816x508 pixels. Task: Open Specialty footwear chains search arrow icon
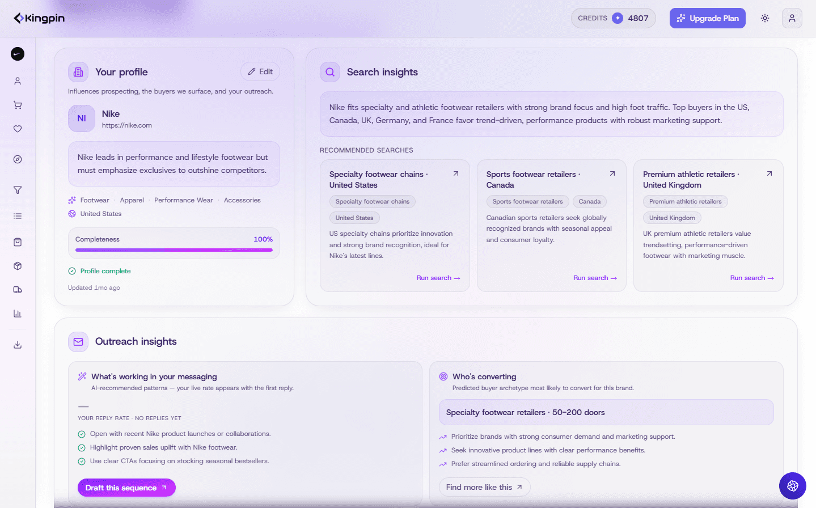(456, 173)
